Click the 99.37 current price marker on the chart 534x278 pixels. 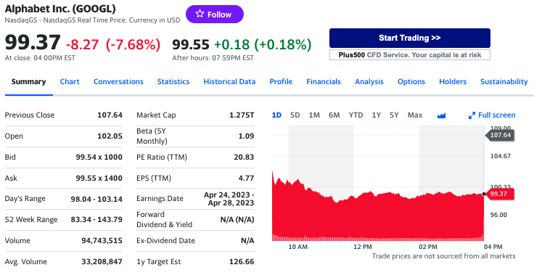click(501, 194)
